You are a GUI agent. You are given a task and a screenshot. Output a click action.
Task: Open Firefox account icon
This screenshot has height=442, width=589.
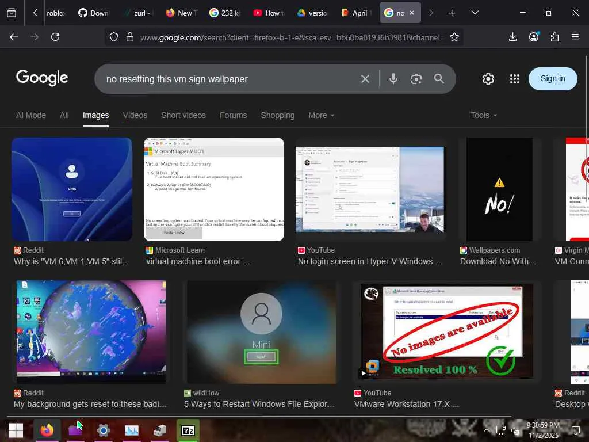coord(534,36)
